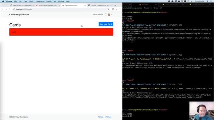Go forward in browser history
Screen dimensions: 214x120
(x=6, y=9)
